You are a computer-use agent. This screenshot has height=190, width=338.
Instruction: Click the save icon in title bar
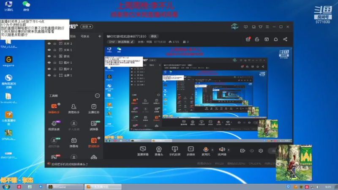point(254,27)
